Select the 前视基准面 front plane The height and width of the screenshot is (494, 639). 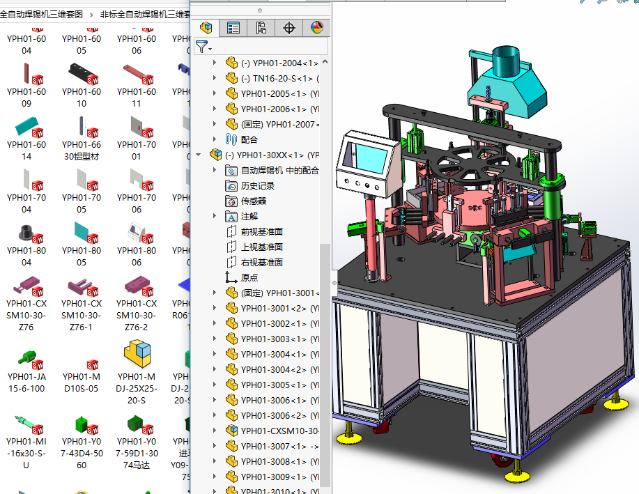261,232
